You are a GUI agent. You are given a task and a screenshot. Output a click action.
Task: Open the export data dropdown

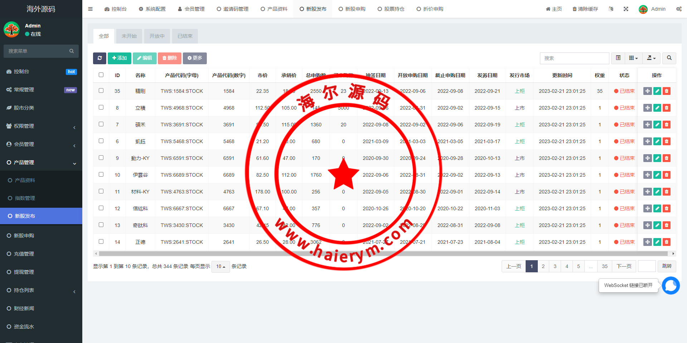[x=651, y=58]
